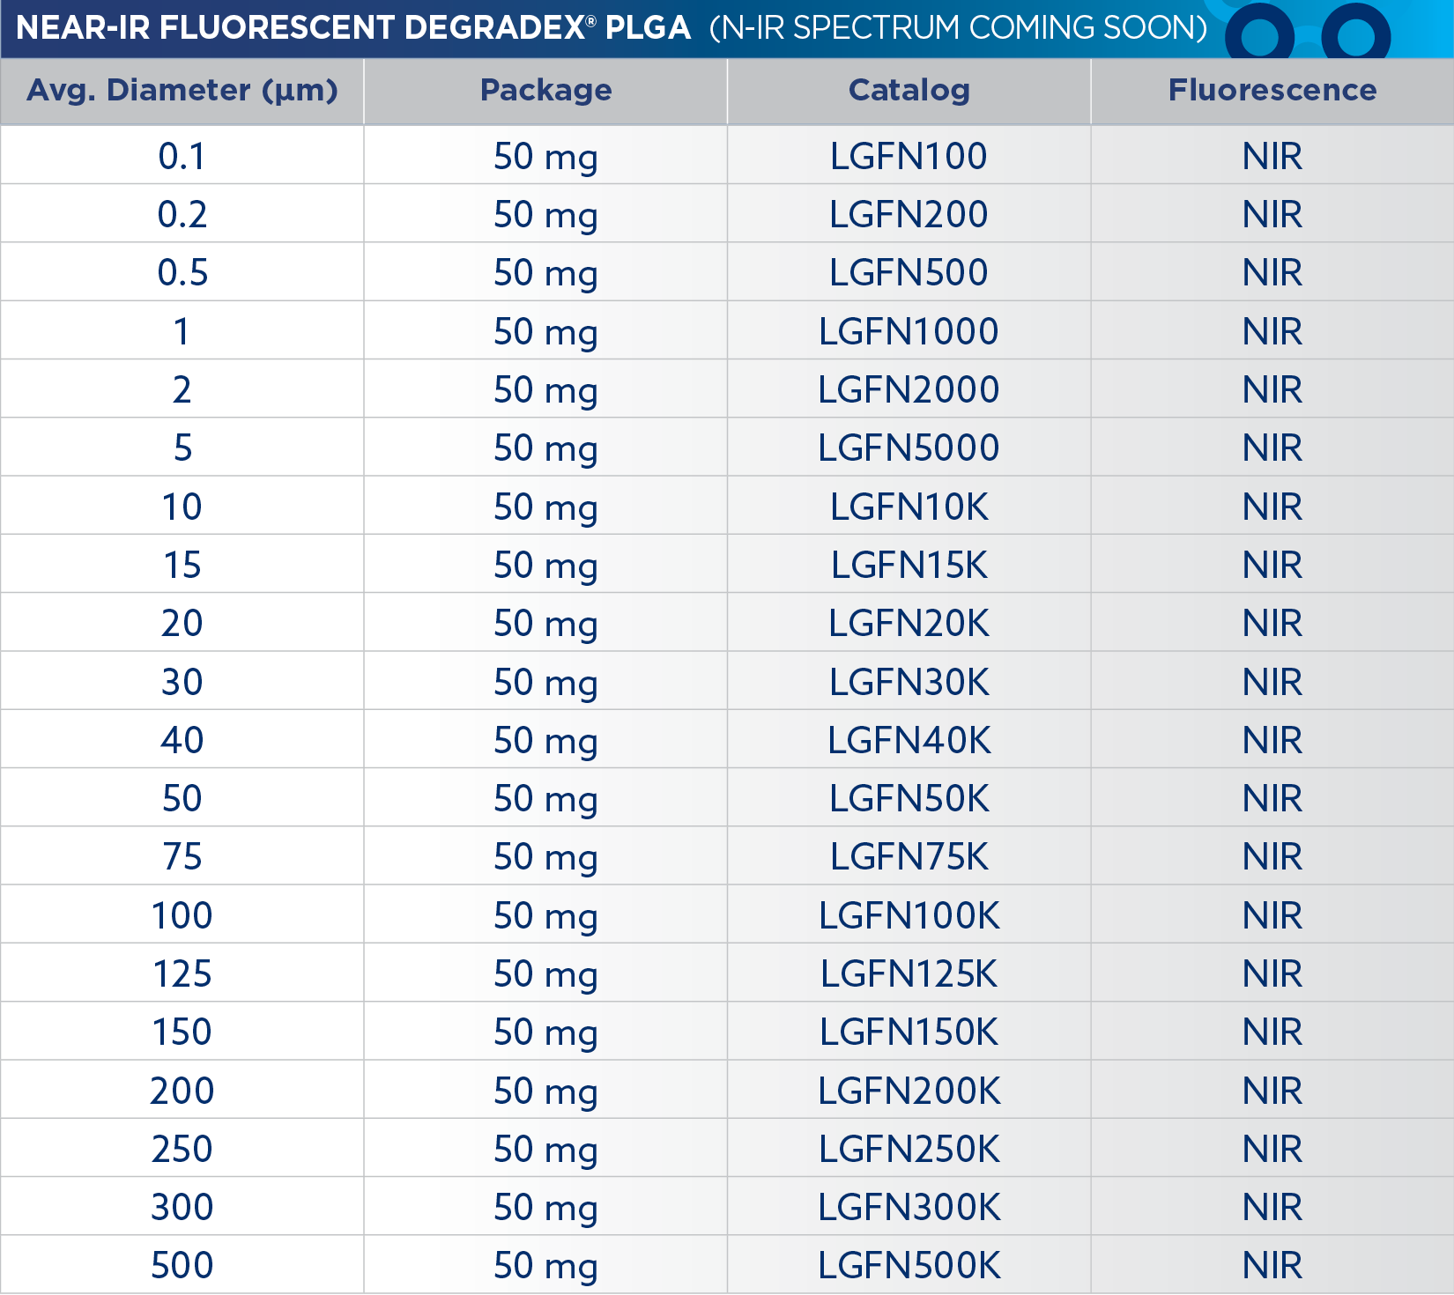This screenshot has height=1295, width=1454.
Task: Click diameter value 2 in LGFN2000 row
Action: pyautogui.click(x=182, y=389)
